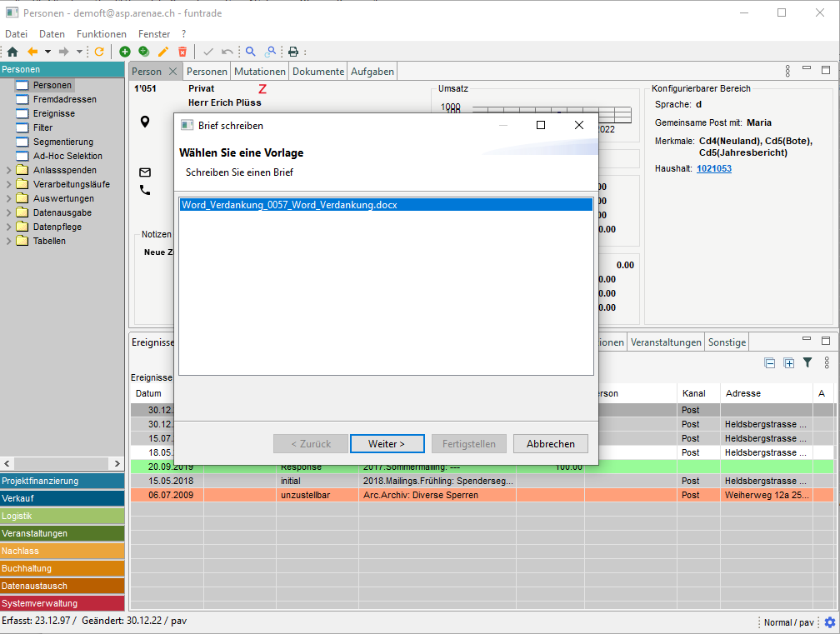
Task: Open the settings gear in the status bar
Action: pos(829,622)
